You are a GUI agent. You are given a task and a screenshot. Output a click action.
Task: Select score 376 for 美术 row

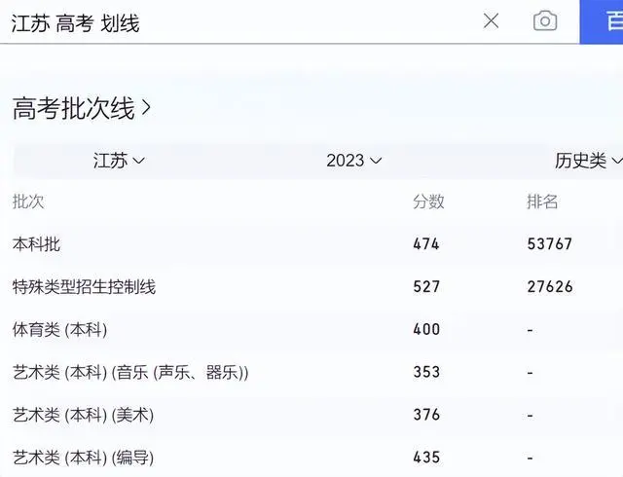pyautogui.click(x=426, y=415)
